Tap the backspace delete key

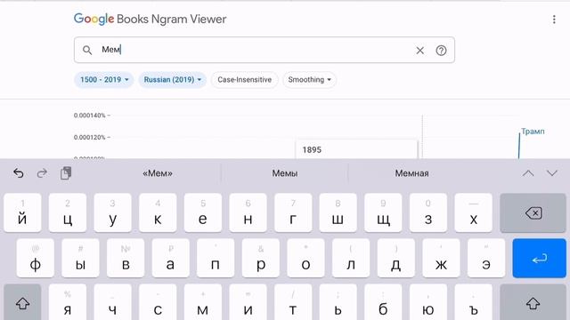click(533, 213)
